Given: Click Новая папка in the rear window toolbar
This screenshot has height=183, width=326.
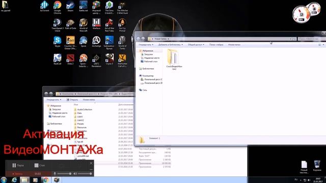Looking at the screenshot, I should (89, 100).
